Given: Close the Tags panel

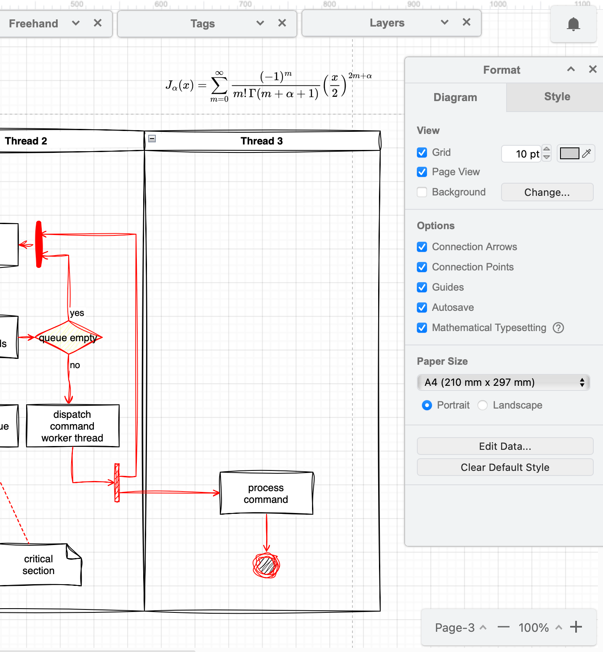Looking at the screenshot, I should click(282, 23).
